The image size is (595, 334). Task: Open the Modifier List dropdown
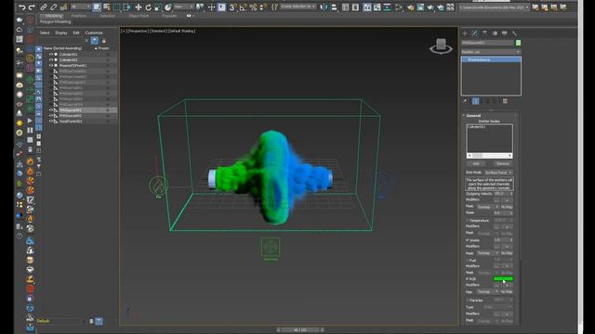(x=491, y=52)
